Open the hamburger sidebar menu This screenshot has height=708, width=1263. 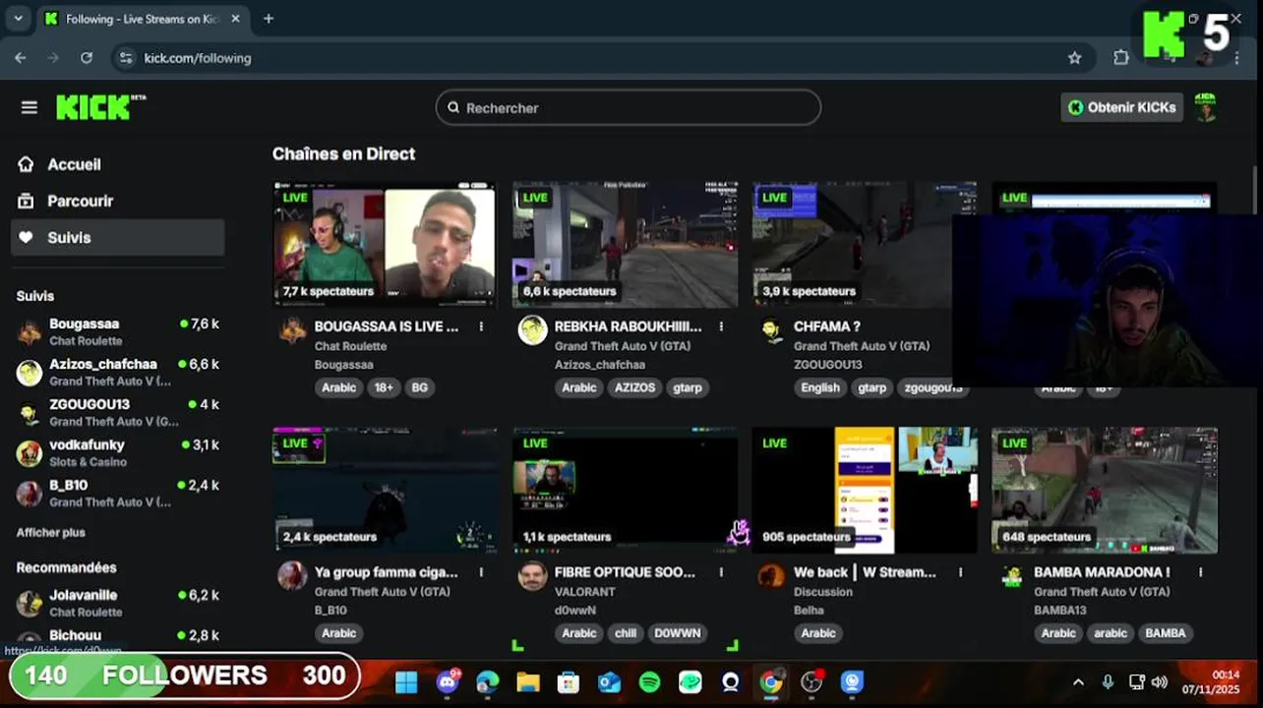[x=29, y=107]
